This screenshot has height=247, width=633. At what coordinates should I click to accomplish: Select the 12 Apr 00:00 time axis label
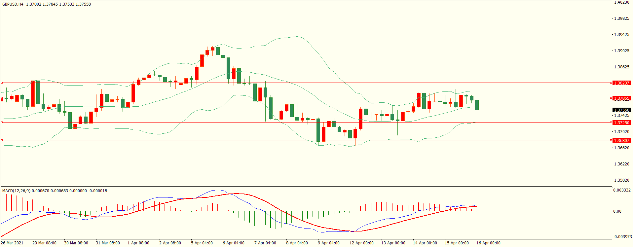coord(361,243)
